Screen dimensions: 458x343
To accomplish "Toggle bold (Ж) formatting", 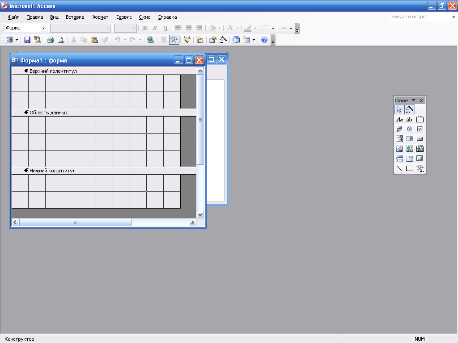I will pyautogui.click(x=144, y=28).
